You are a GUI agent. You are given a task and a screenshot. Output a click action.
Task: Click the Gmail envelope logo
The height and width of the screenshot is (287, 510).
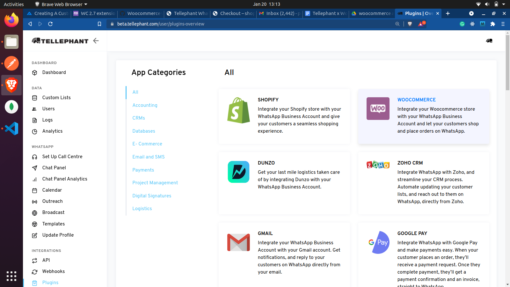point(238,242)
